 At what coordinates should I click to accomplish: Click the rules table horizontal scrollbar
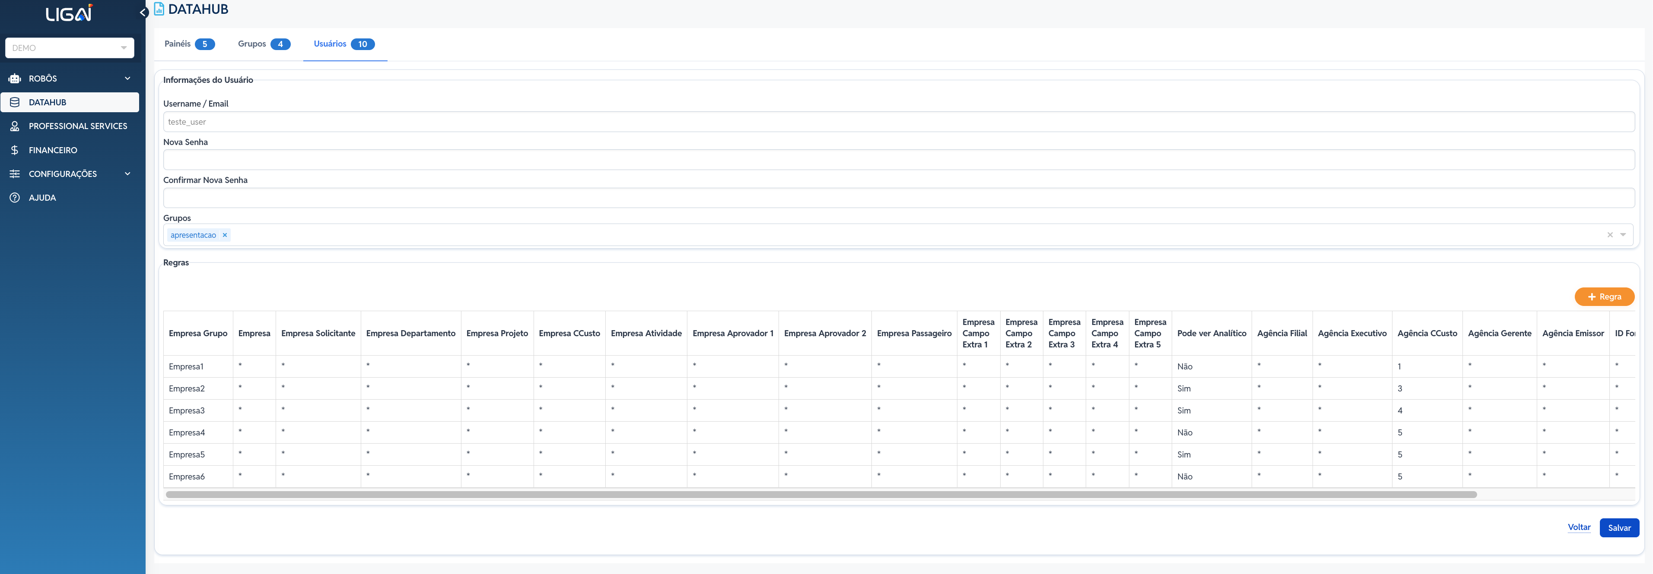click(821, 495)
